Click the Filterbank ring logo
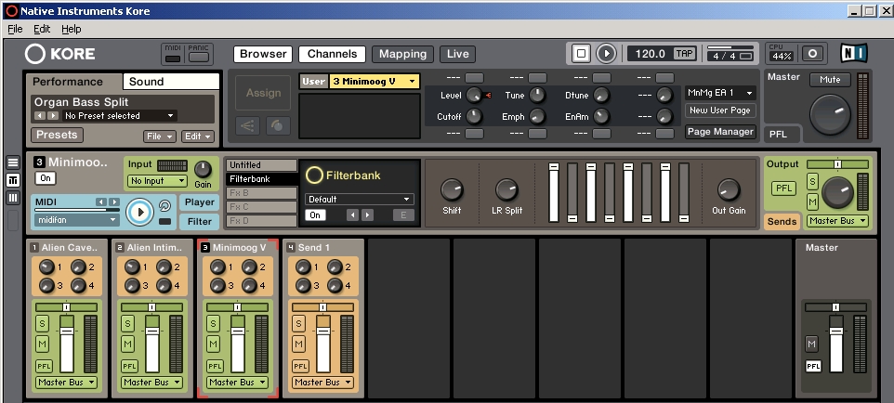The height and width of the screenshot is (403, 894). coord(314,175)
